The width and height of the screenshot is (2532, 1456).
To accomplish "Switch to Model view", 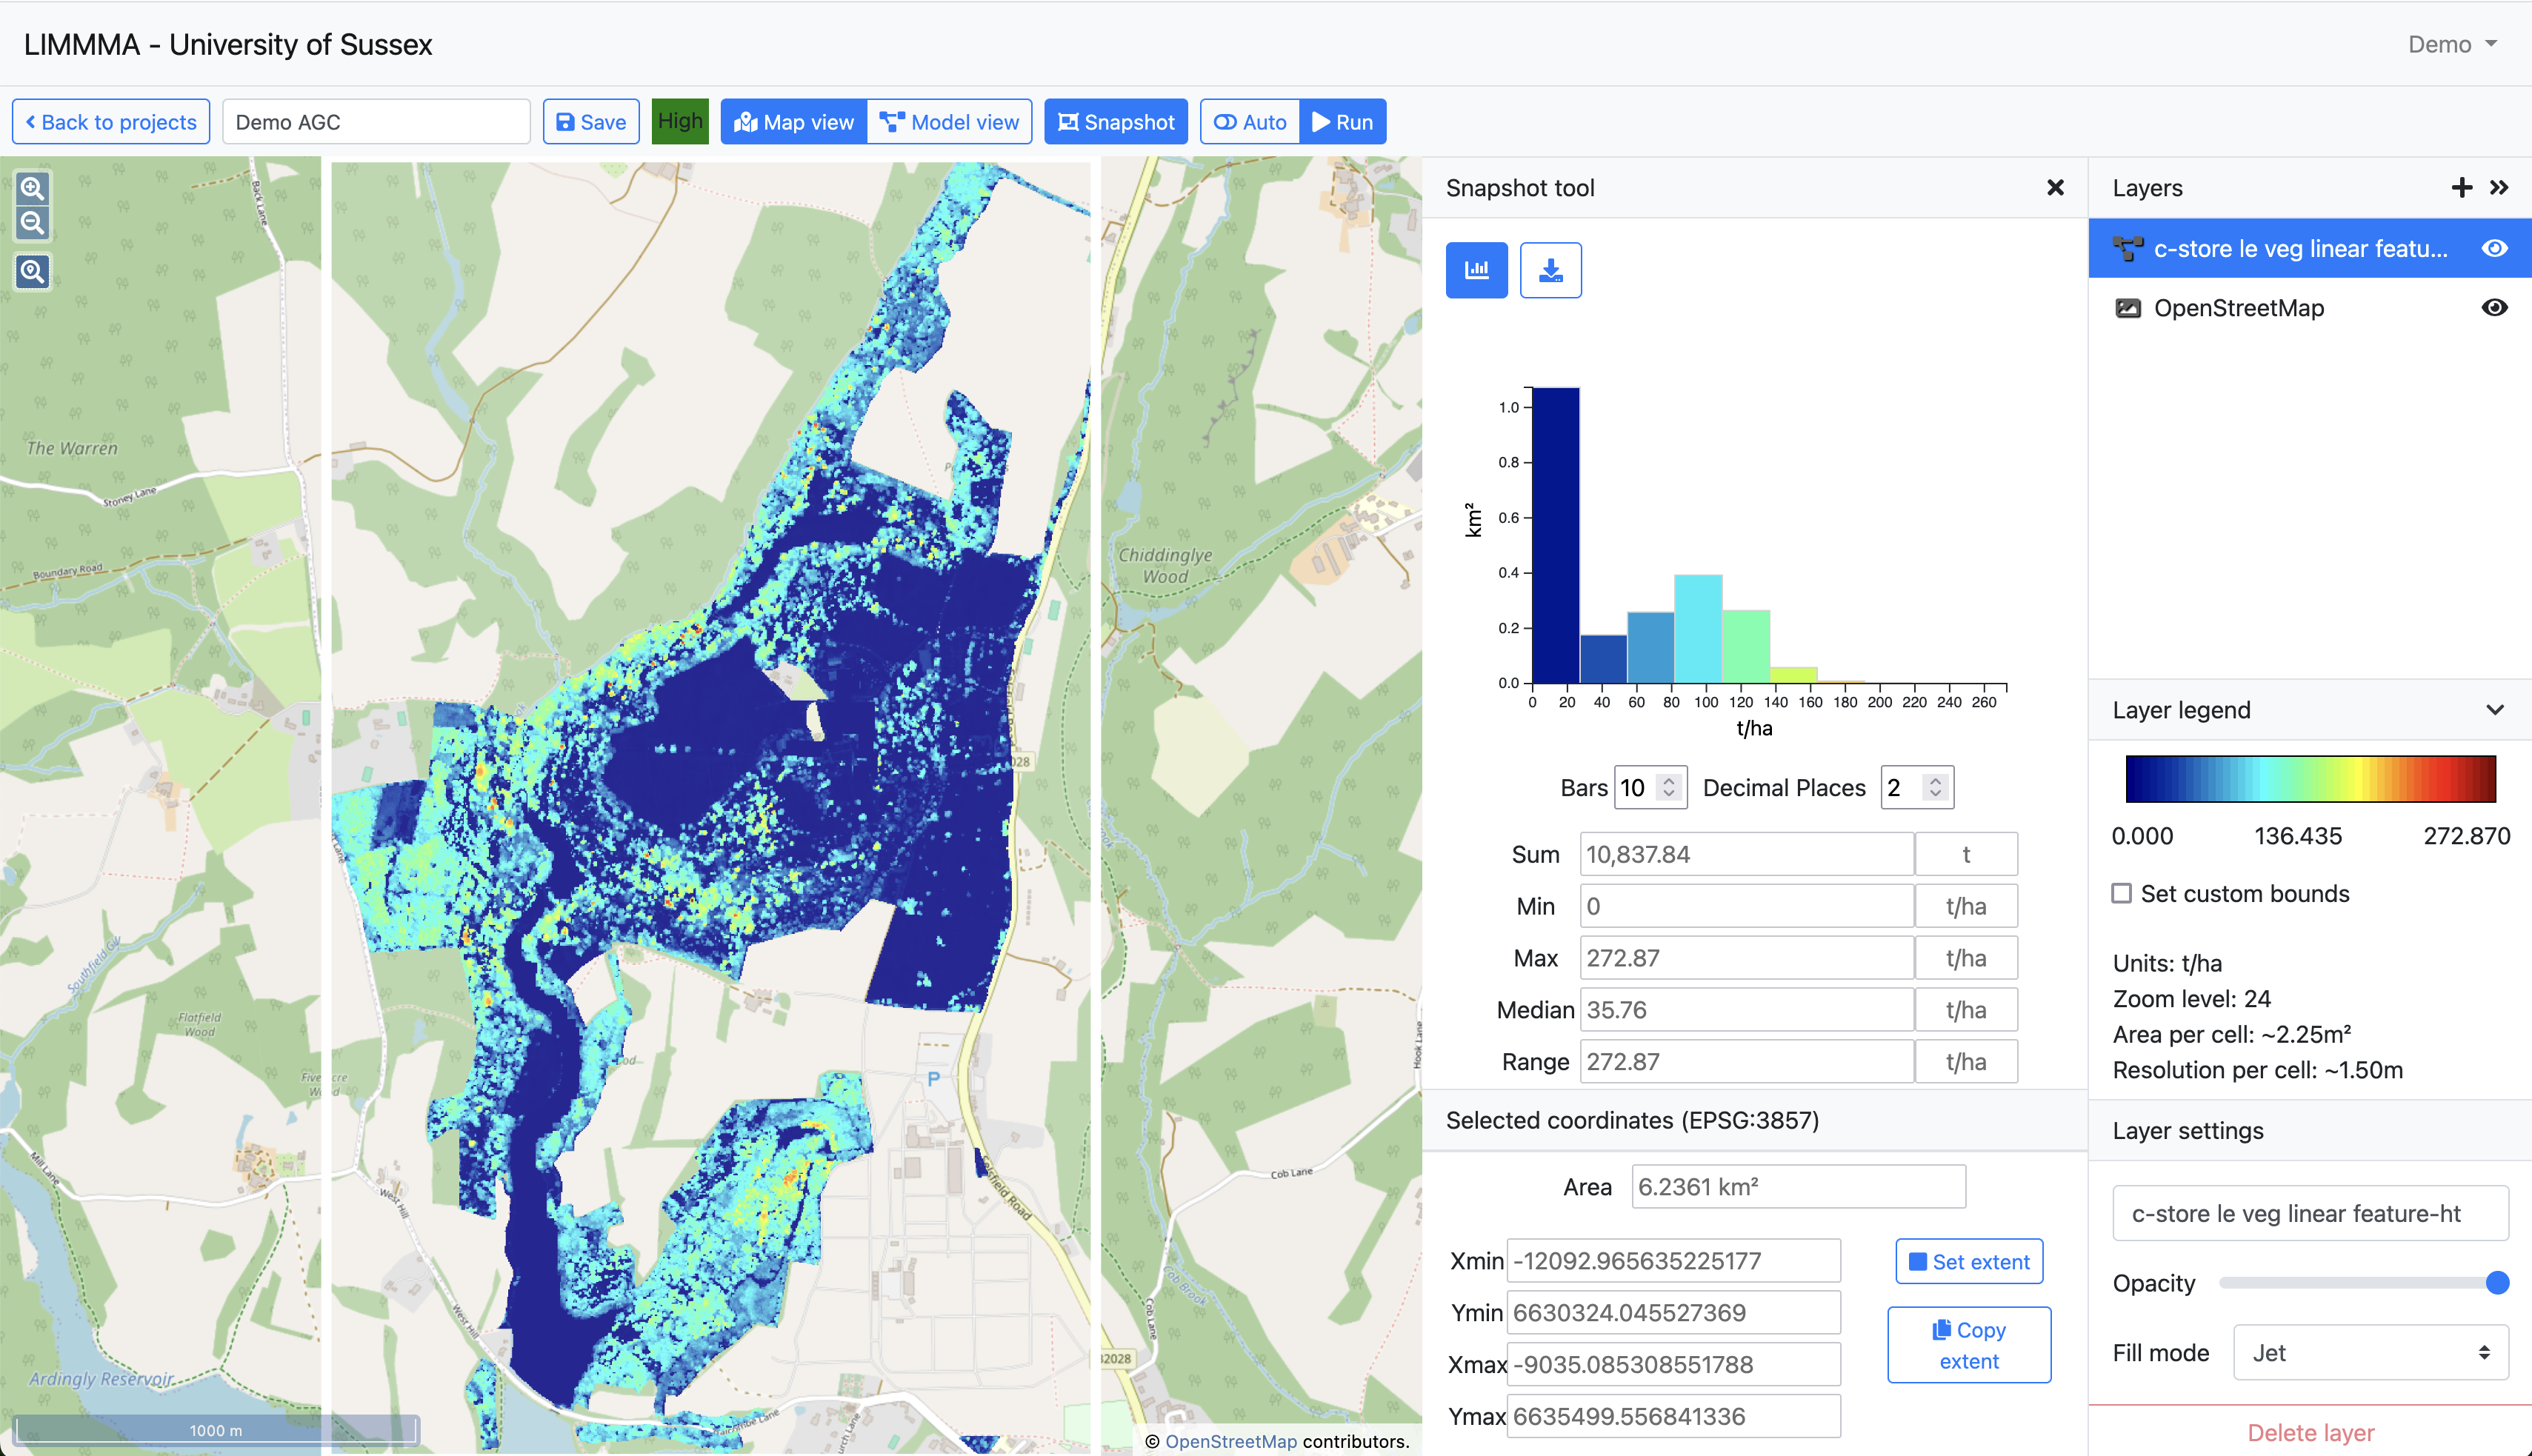I will tap(949, 122).
